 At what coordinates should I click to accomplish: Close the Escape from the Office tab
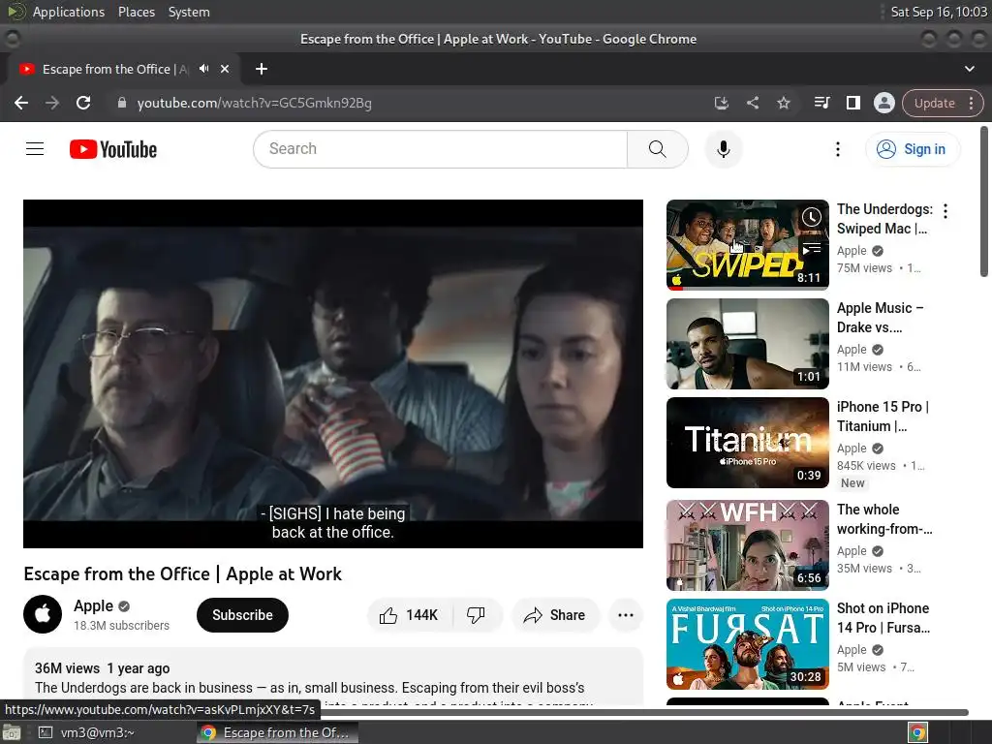(x=225, y=69)
